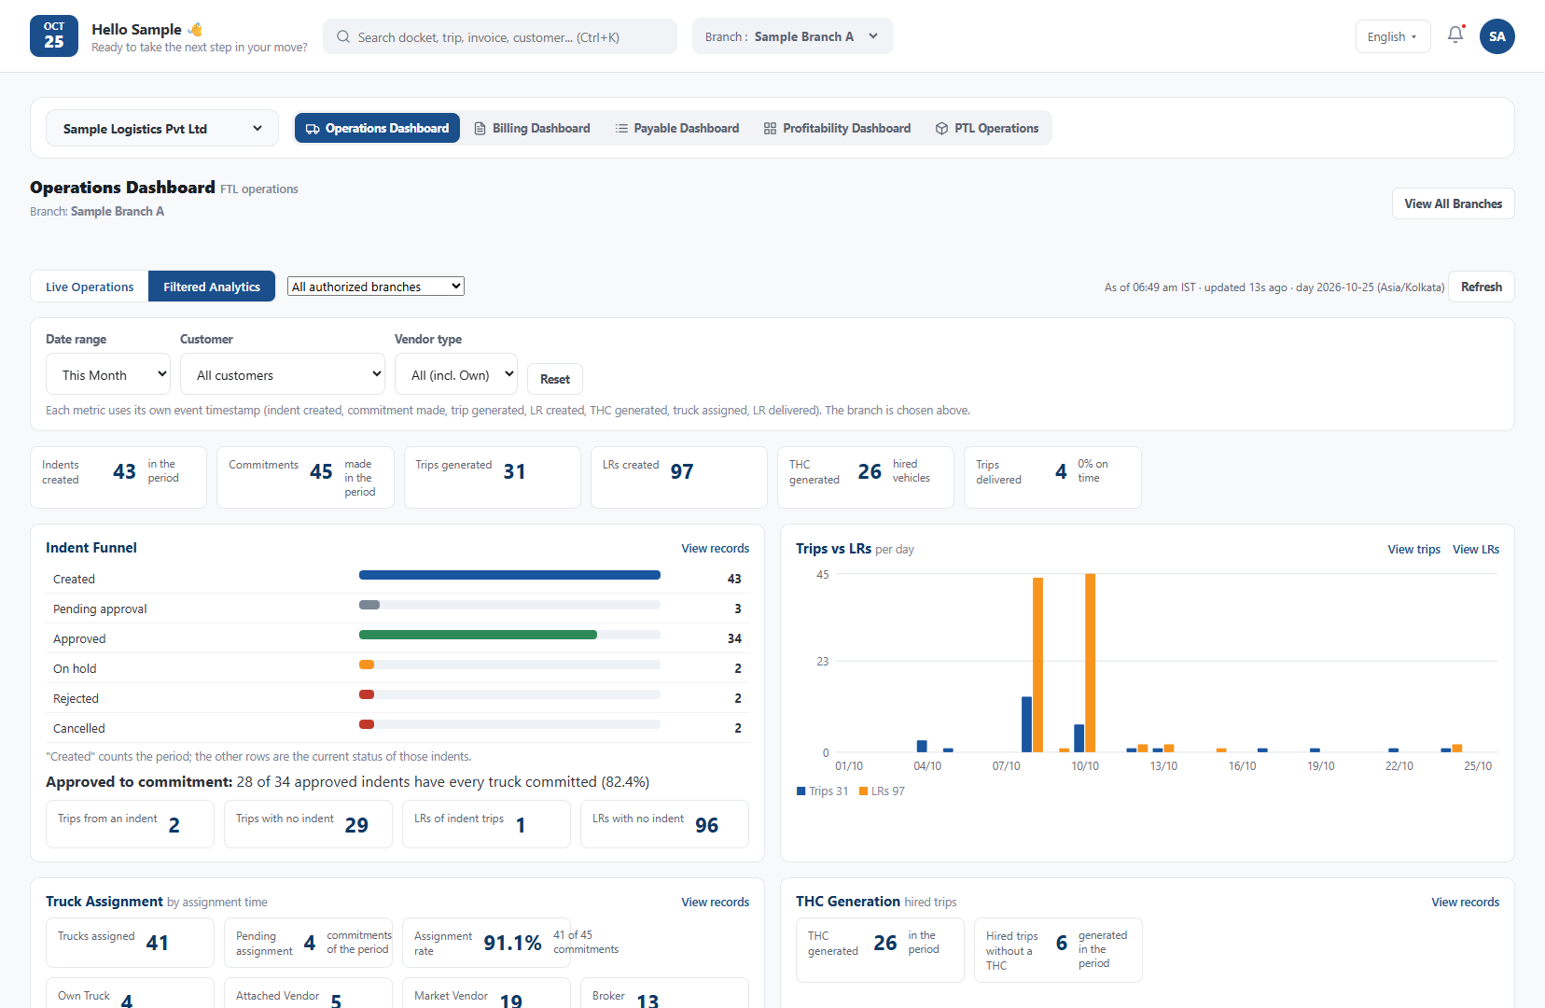This screenshot has width=1545, height=1008.
Task: Open the Branch Sample Branch A dropdown
Action: coord(793,36)
